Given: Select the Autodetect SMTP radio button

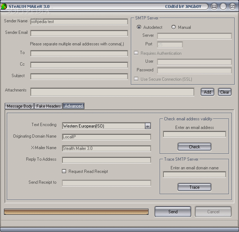Looking at the screenshot, I should [x=139, y=27].
